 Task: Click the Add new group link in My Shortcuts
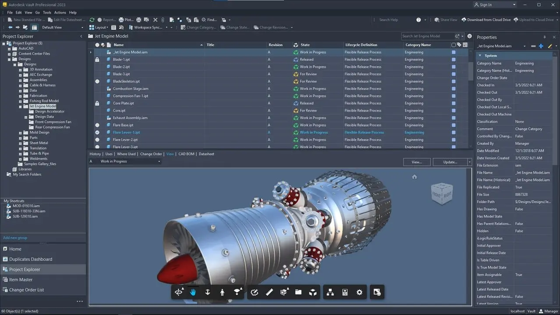pyautogui.click(x=15, y=238)
